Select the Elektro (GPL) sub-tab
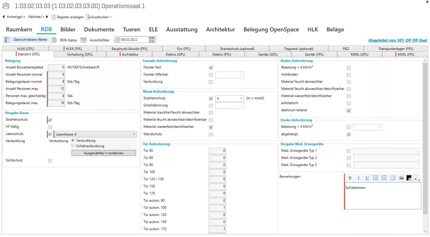 [175, 54]
